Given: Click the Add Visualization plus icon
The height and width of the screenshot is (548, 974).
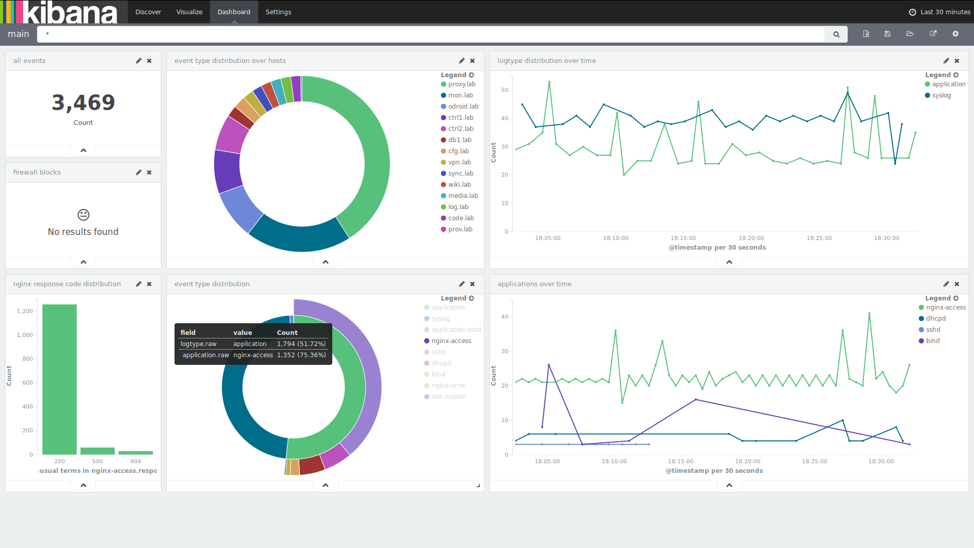Looking at the screenshot, I should coord(955,34).
